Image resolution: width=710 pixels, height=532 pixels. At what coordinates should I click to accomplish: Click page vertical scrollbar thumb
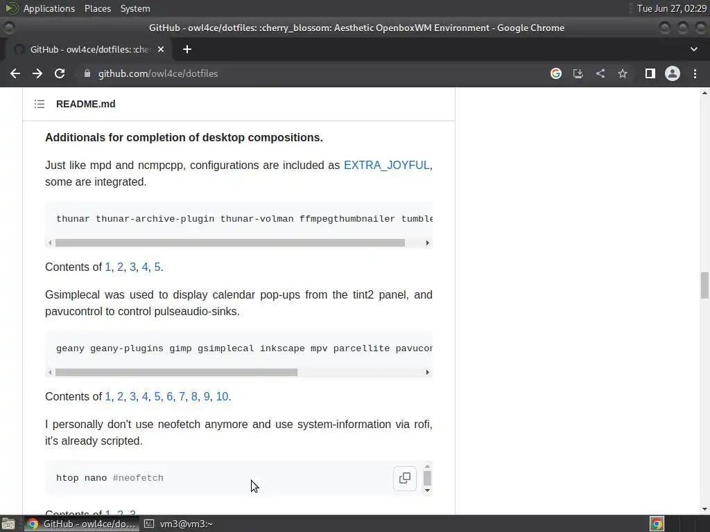704,285
